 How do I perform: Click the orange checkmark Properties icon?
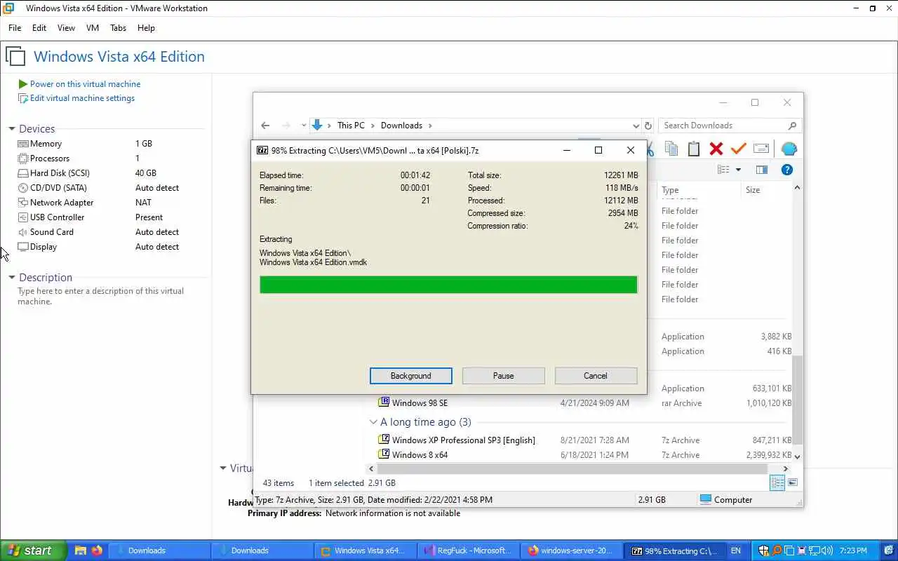pos(738,149)
